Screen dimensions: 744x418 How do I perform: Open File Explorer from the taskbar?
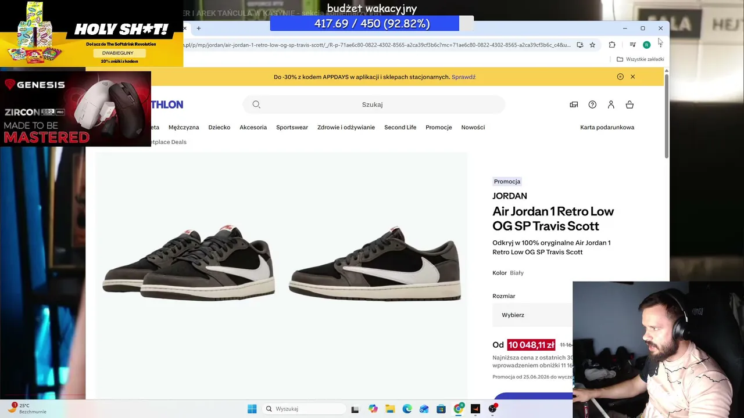[389, 409]
